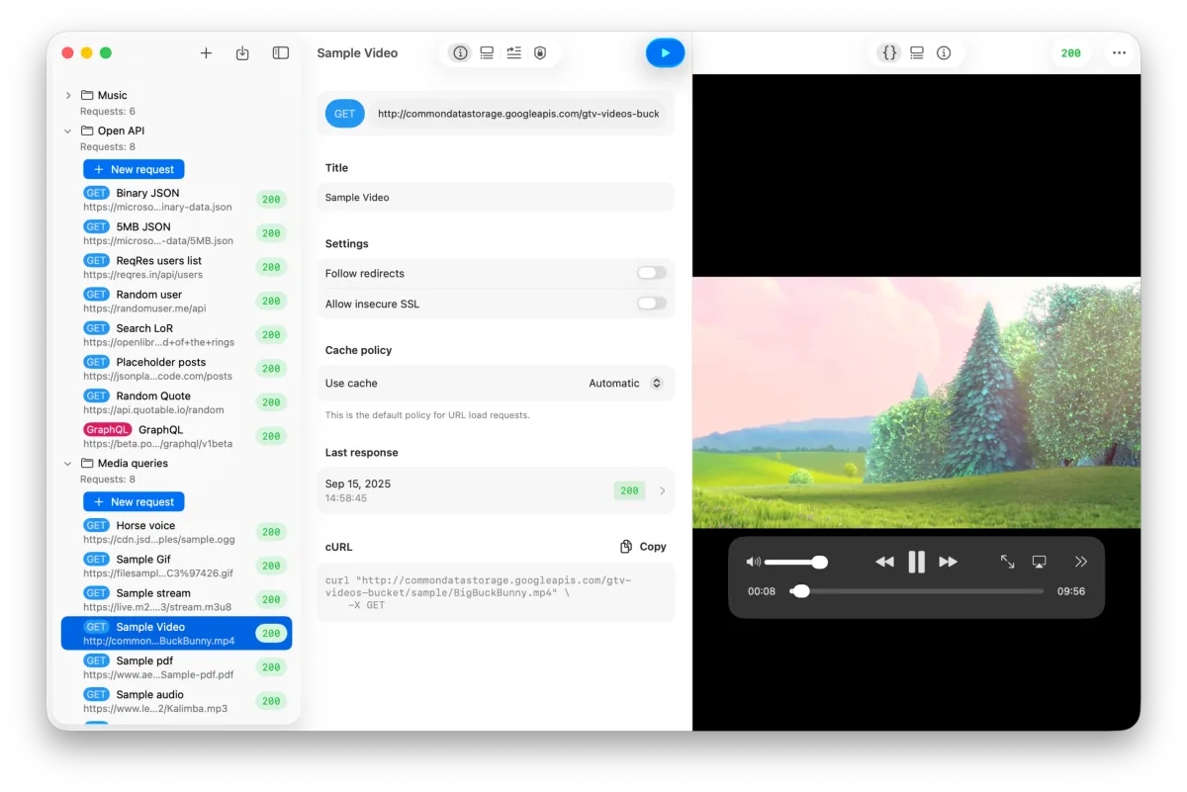The width and height of the screenshot is (1187, 792).
Task: View response headers icon on the right pane
Action: click(916, 52)
